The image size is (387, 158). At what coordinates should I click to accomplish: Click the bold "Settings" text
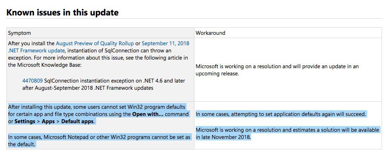coord(25,121)
